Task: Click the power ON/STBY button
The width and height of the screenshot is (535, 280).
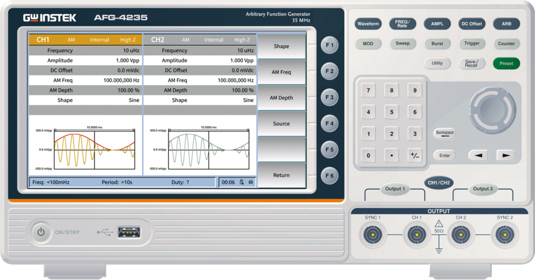Action: pos(41,232)
